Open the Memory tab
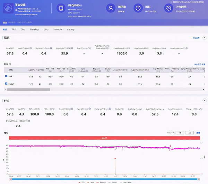The height and width of the screenshot is (184, 208). [34, 30]
